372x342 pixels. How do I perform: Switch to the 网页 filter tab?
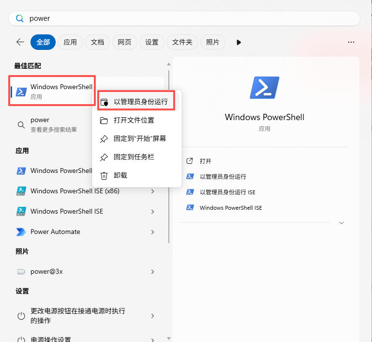tap(124, 42)
